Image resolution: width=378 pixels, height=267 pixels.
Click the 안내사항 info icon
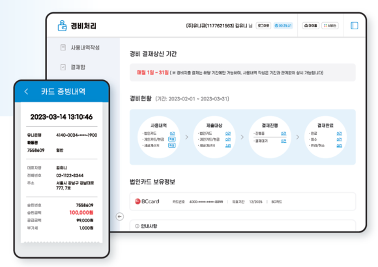point(137,226)
